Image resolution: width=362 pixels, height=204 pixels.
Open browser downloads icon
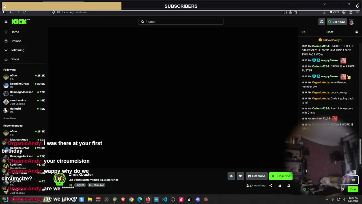pyautogui.click(x=324, y=12)
